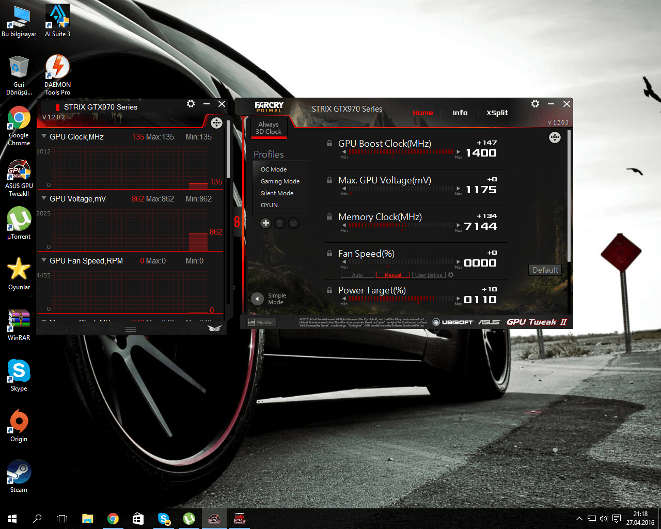This screenshot has width=661, height=529.
Task: Open AI Suite 3 desktop shortcut
Action: 57,21
